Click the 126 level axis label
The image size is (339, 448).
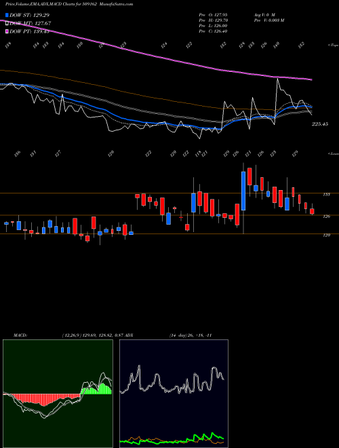point(326,217)
